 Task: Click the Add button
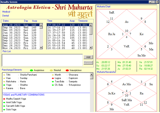point(88,57)
